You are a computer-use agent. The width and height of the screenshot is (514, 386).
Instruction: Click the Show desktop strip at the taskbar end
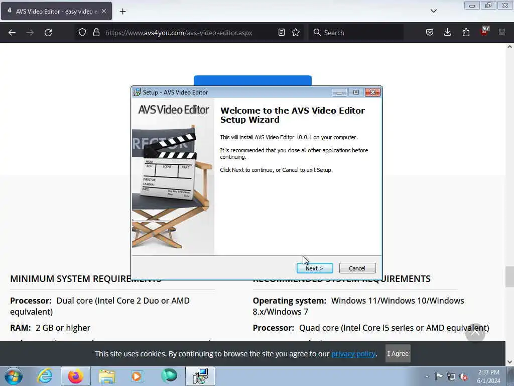pyautogui.click(x=510, y=376)
